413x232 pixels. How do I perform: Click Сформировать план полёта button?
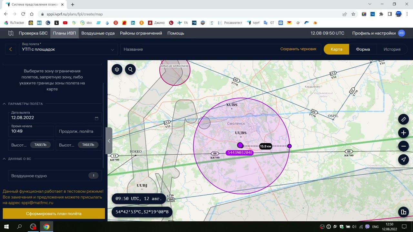tap(54, 214)
